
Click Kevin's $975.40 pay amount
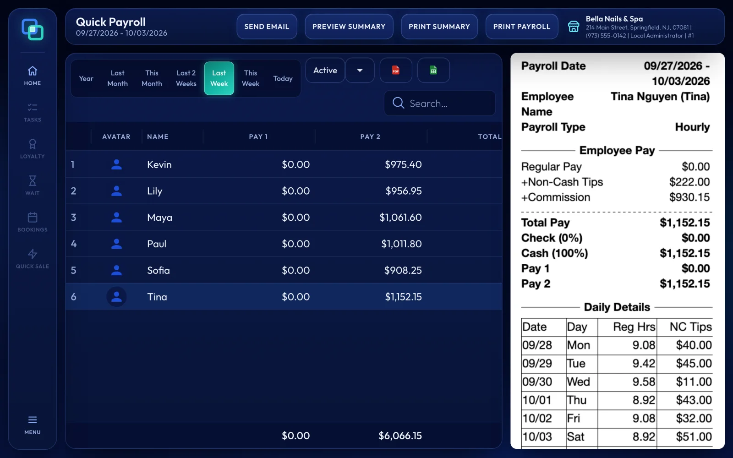(403, 164)
